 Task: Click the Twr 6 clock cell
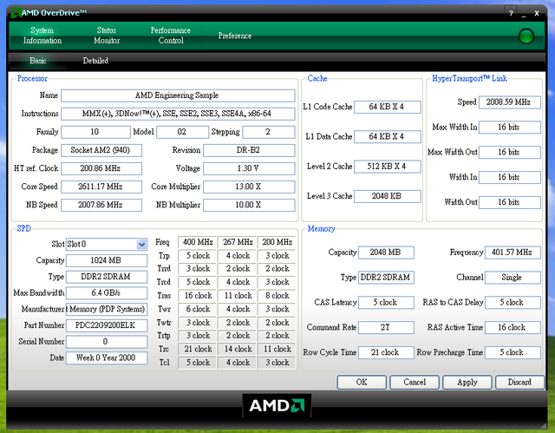point(198,309)
